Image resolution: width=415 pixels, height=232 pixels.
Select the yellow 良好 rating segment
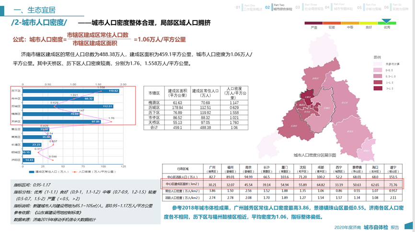(368, 23)
